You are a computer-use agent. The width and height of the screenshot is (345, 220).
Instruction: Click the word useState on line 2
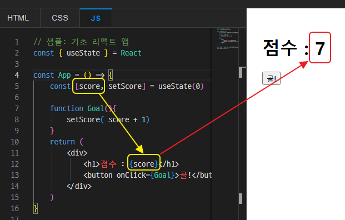coord(83,53)
